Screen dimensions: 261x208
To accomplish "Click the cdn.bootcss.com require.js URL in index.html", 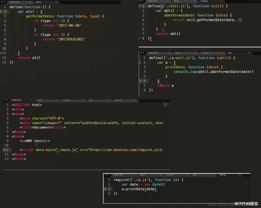I will point(126,150).
